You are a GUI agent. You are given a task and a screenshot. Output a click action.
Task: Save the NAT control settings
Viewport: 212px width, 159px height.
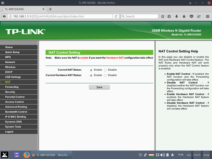coord(99,87)
